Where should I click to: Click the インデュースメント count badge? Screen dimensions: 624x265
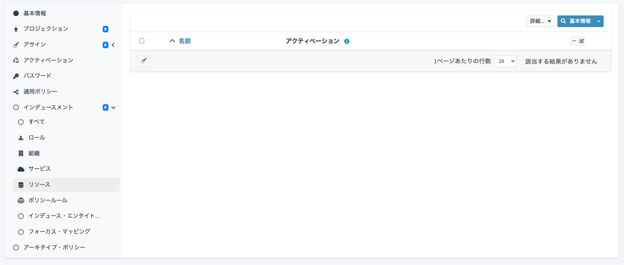coord(105,108)
